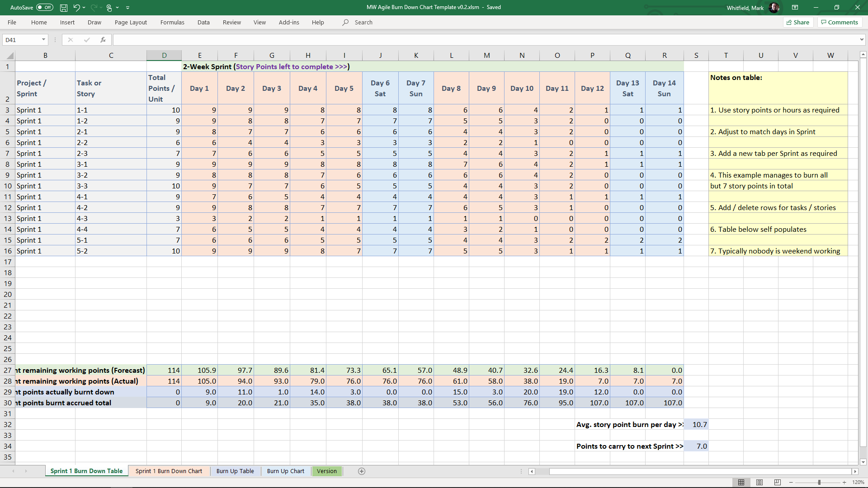Click the Touch/Mouse Mode icon

pos(109,8)
